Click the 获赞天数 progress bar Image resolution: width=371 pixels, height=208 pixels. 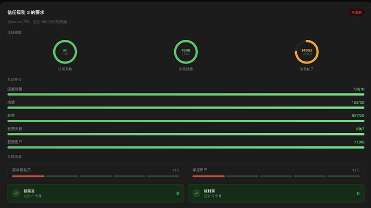185,134
